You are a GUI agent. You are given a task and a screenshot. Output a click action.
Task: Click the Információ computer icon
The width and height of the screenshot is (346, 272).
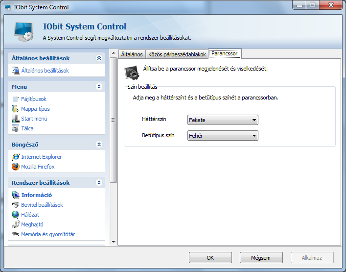pyautogui.click(x=16, y=195)
